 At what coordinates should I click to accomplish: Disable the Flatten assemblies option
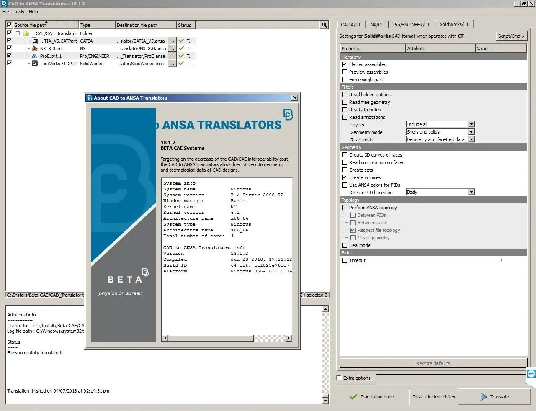[x=345, y=64]
